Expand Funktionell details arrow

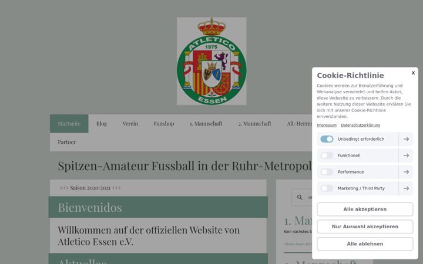406,155
